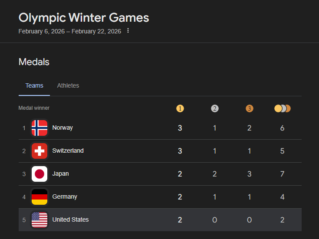Click the bronze medal column icon

coord(249,108)
